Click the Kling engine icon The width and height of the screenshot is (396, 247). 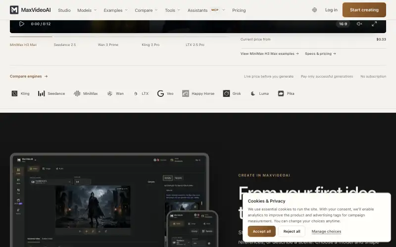[x=14, y=93]
